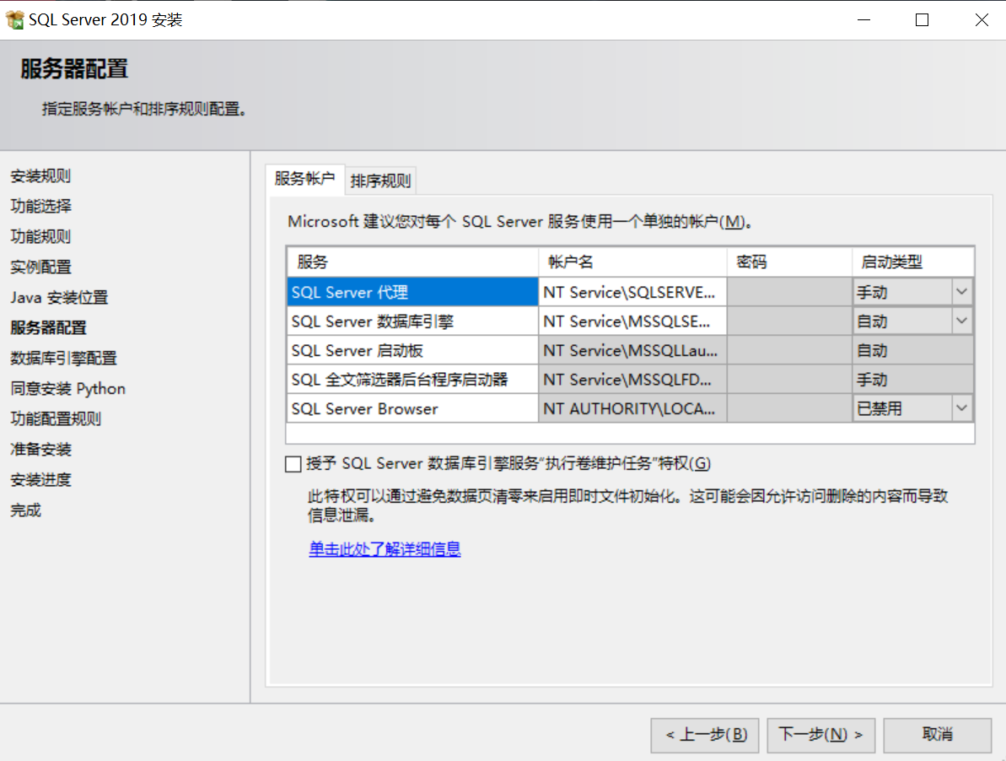Click the SQL Server setup title bar icon
The width and height of the screenshot is (1006, 761).
(14, 20)
